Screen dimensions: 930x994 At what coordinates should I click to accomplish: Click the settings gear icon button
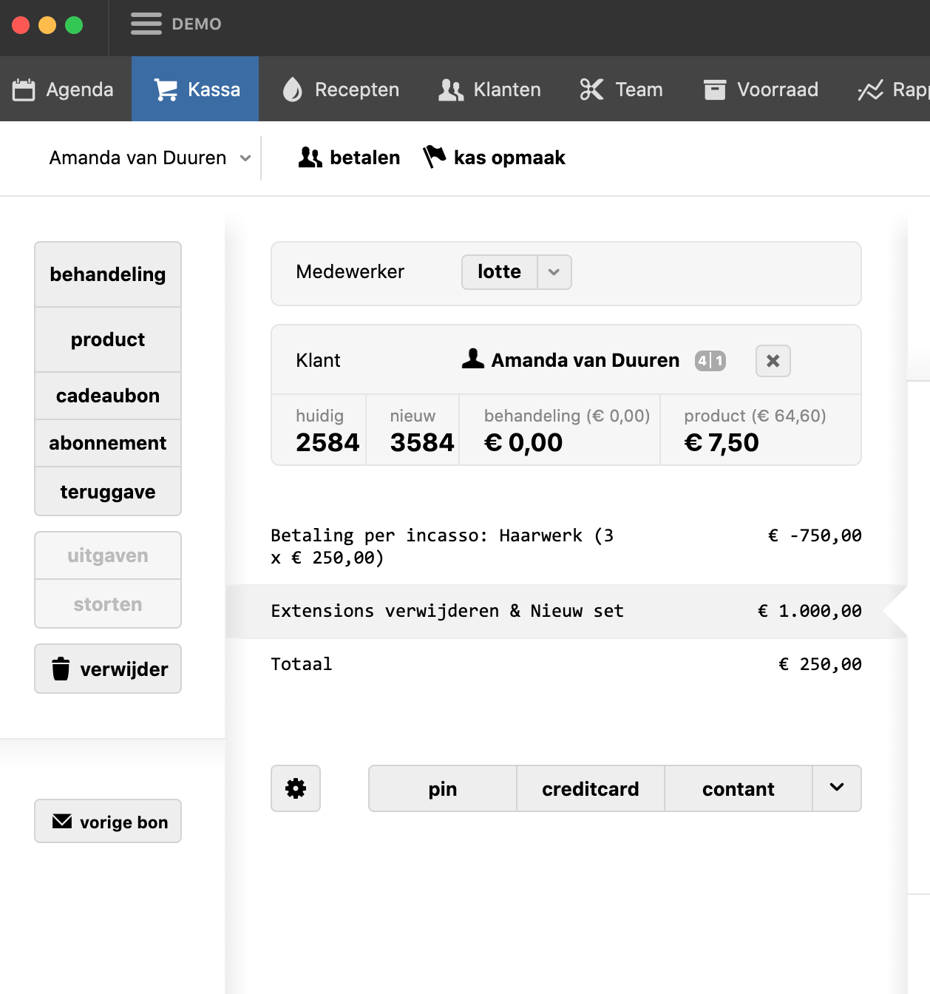[x=296, y=788]
